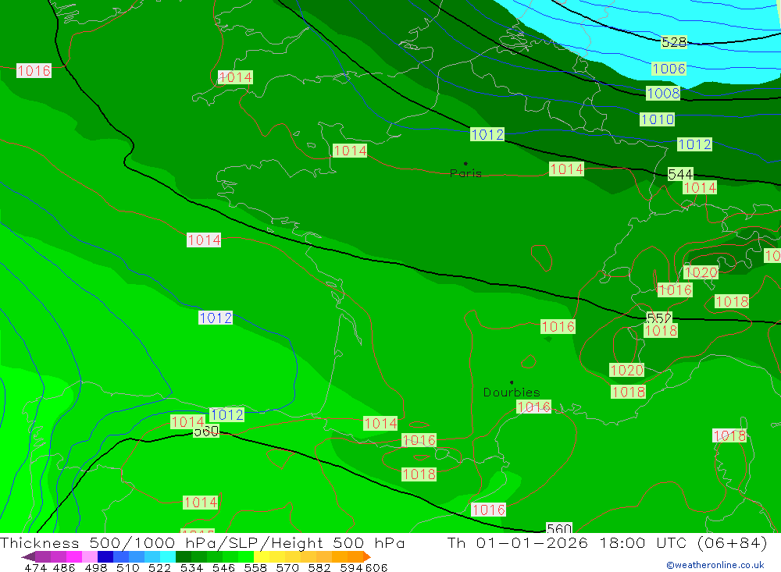
Task: Click the 560 label overlapping a red 1014
Action: click(206, 431)
